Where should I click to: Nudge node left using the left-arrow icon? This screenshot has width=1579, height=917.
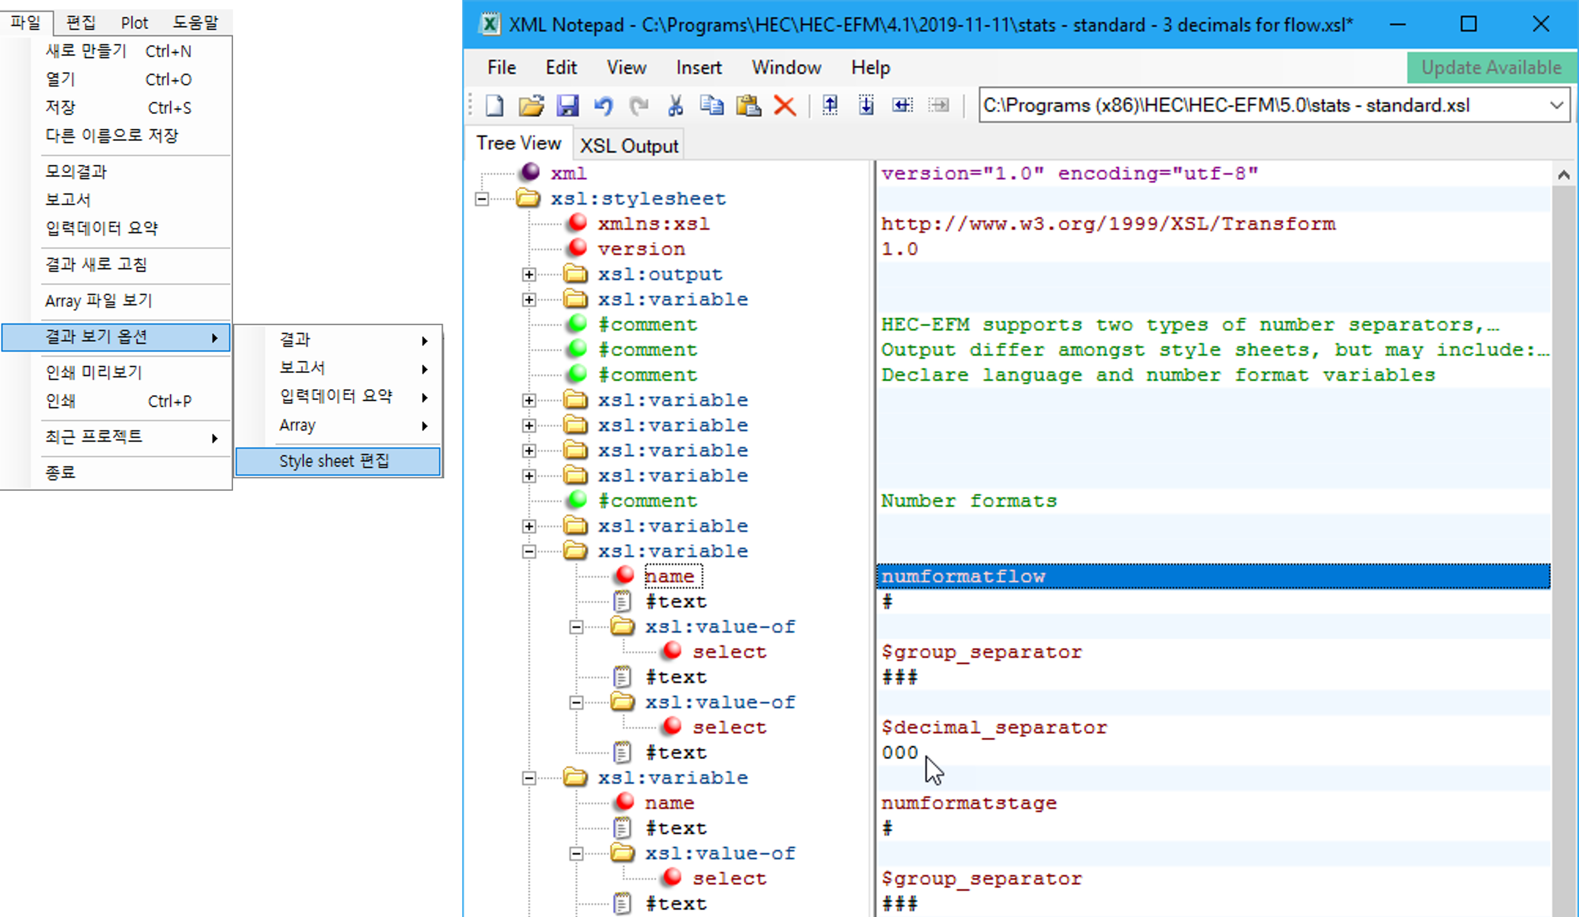tap(902, 105)
